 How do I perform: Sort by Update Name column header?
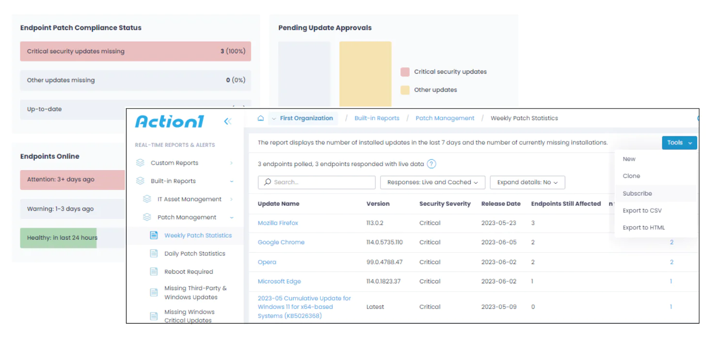[x=278, y=204]
